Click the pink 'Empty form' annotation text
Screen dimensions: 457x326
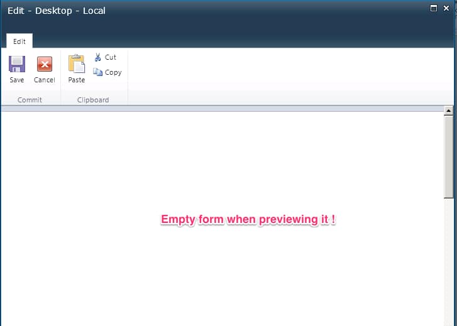coord(248,219)
